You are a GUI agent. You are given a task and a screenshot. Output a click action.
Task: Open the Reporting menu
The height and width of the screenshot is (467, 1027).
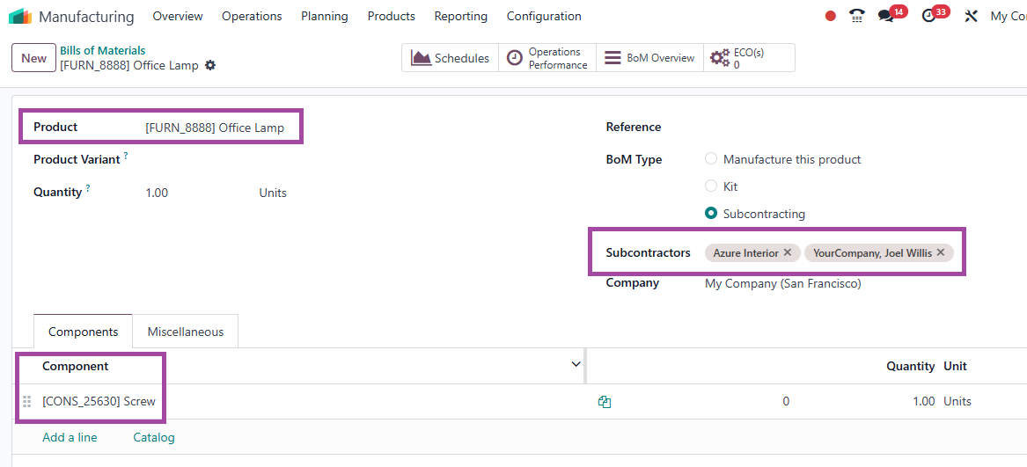click(x=460, y=17)
